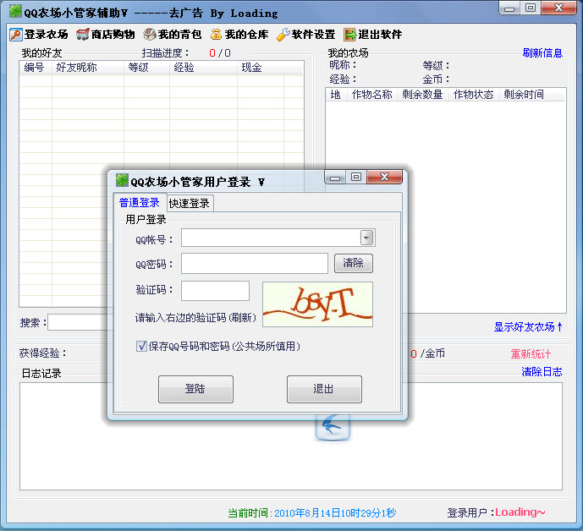Click 请输入右边的验证码 (刷新) text
The width and height of the screenshot is (583, 531).
click(196, 318)
